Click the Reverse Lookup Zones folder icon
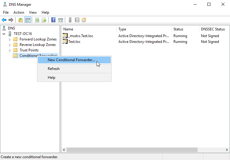The width and height of the screenshot is (230, 160). (15, 45)
